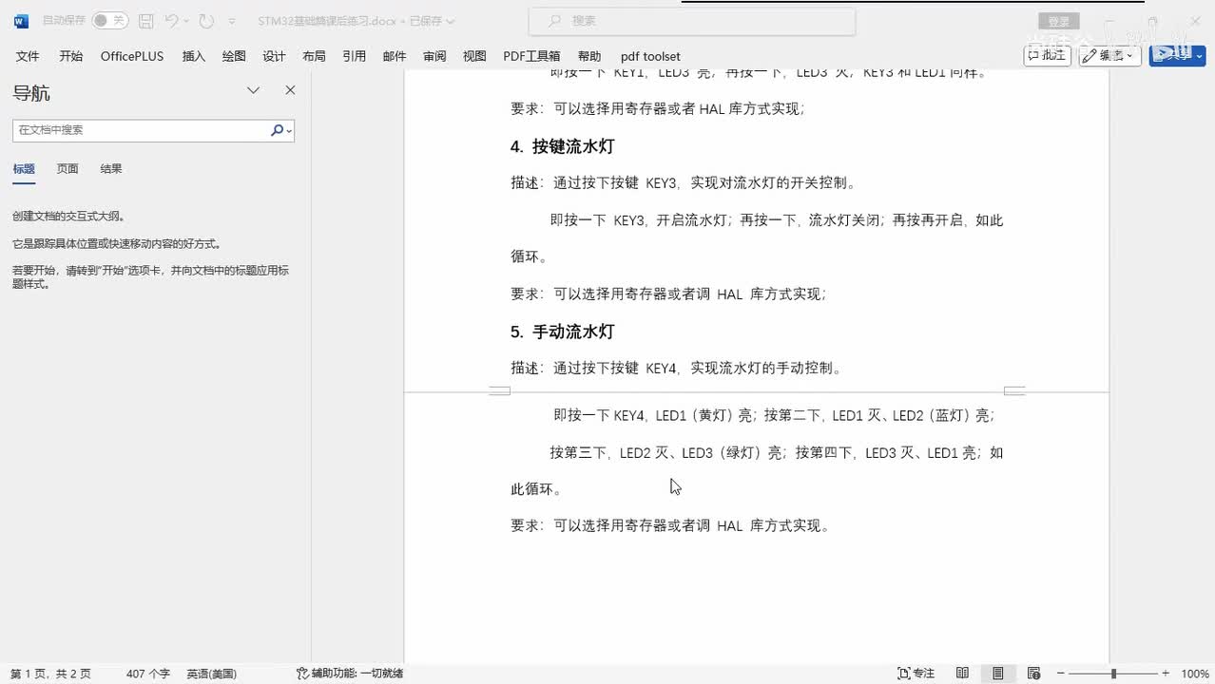Open the navigation pane options chevron
This screenshot has width=1215, height=684.
[x=254, y=90]
